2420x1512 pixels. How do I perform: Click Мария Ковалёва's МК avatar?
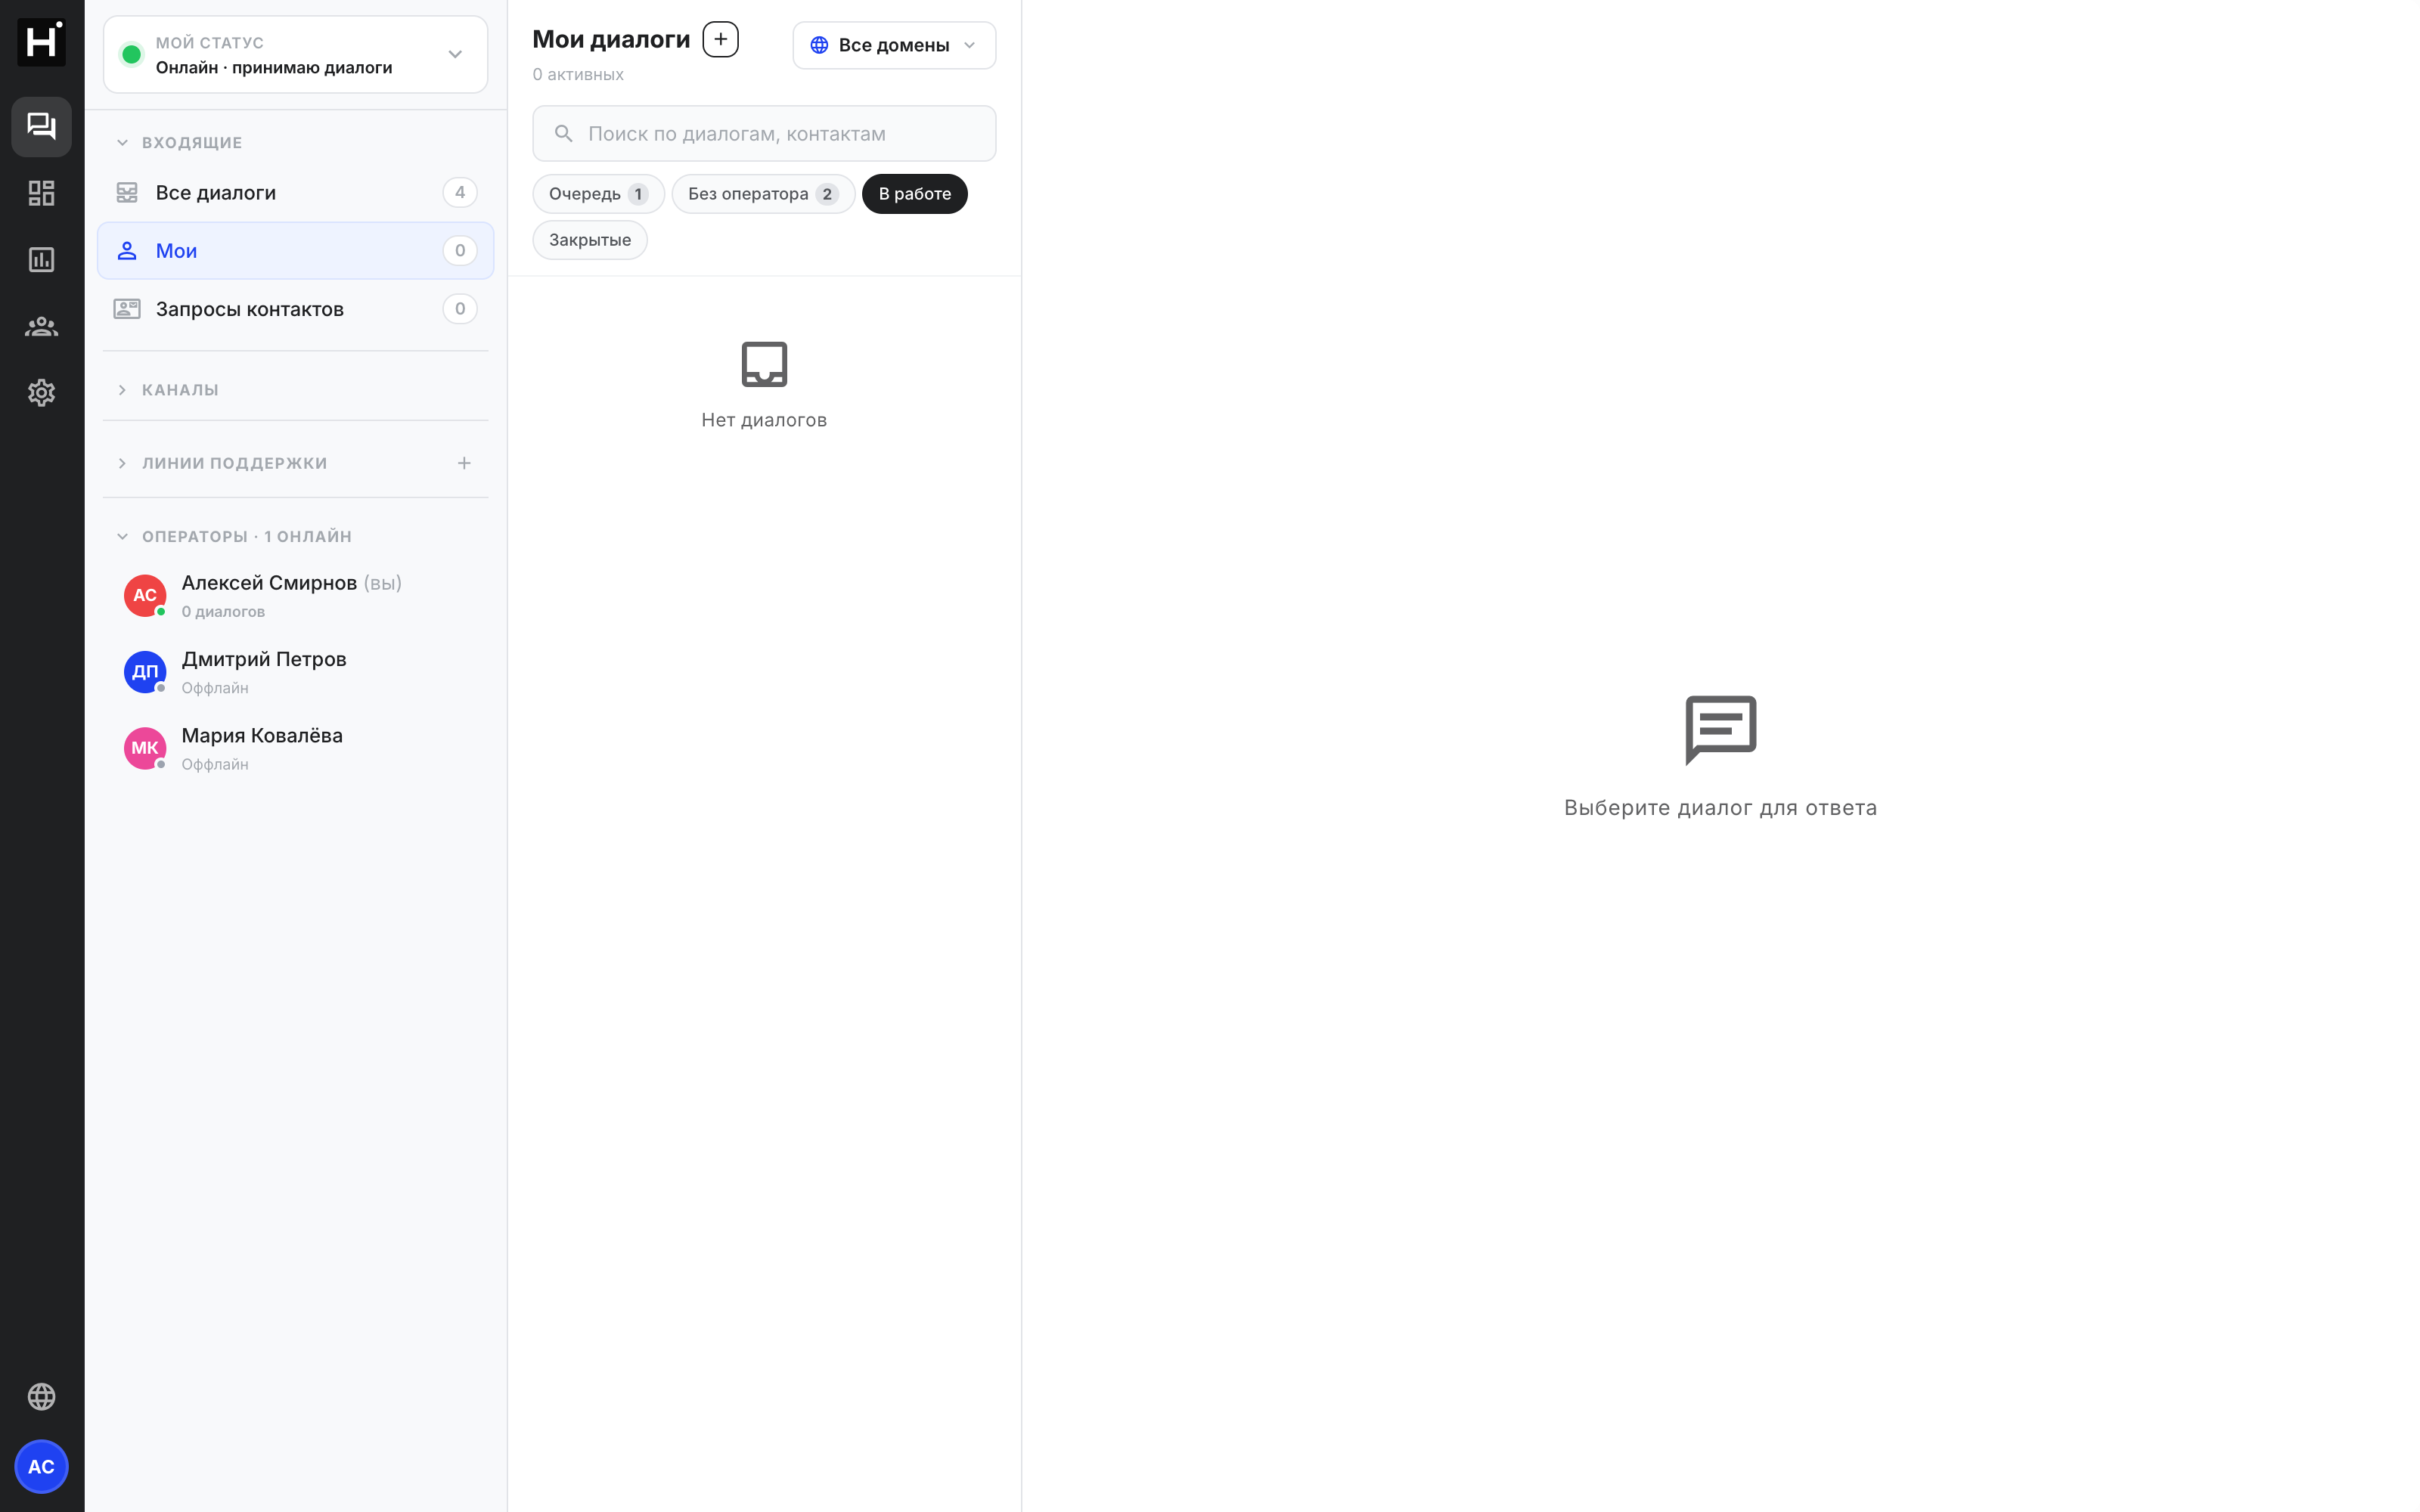[x=145, y=748]
